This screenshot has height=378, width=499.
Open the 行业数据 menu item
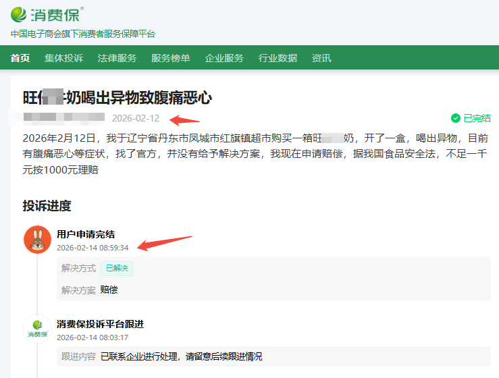pos(278,58)
